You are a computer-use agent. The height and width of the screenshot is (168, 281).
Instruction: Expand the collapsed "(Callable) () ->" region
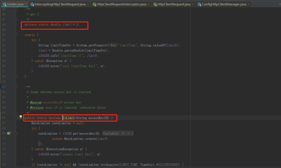(118, 134)
